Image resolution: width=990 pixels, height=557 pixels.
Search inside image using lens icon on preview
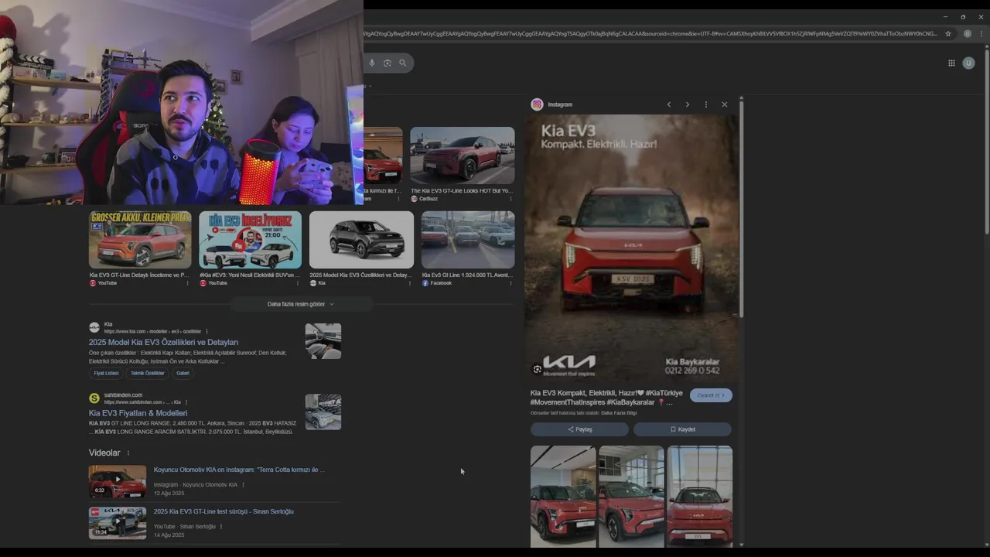(x=538, y=369)
